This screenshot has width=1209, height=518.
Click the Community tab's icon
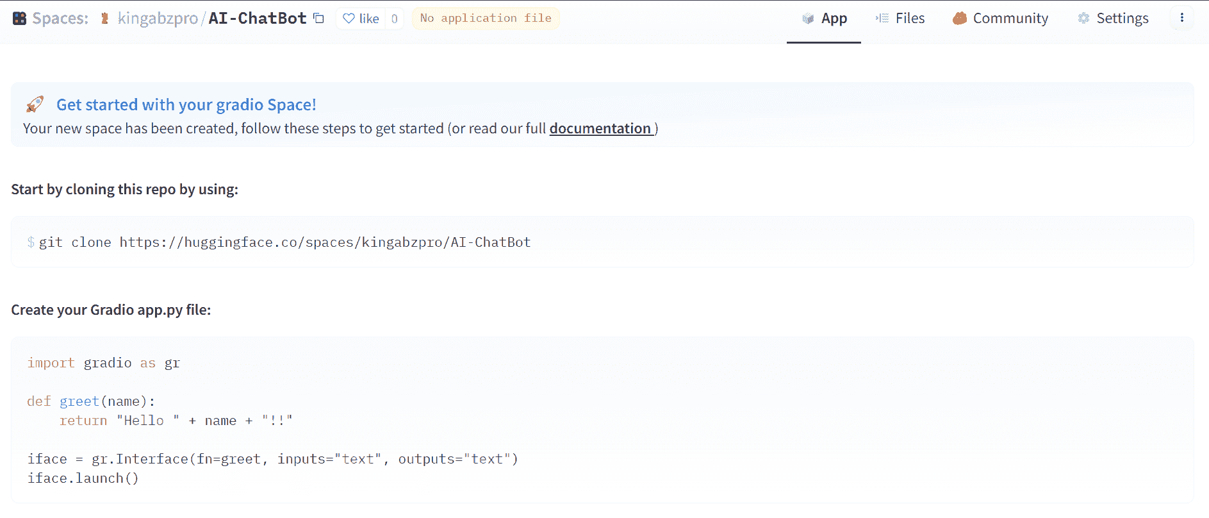point(959,19)
